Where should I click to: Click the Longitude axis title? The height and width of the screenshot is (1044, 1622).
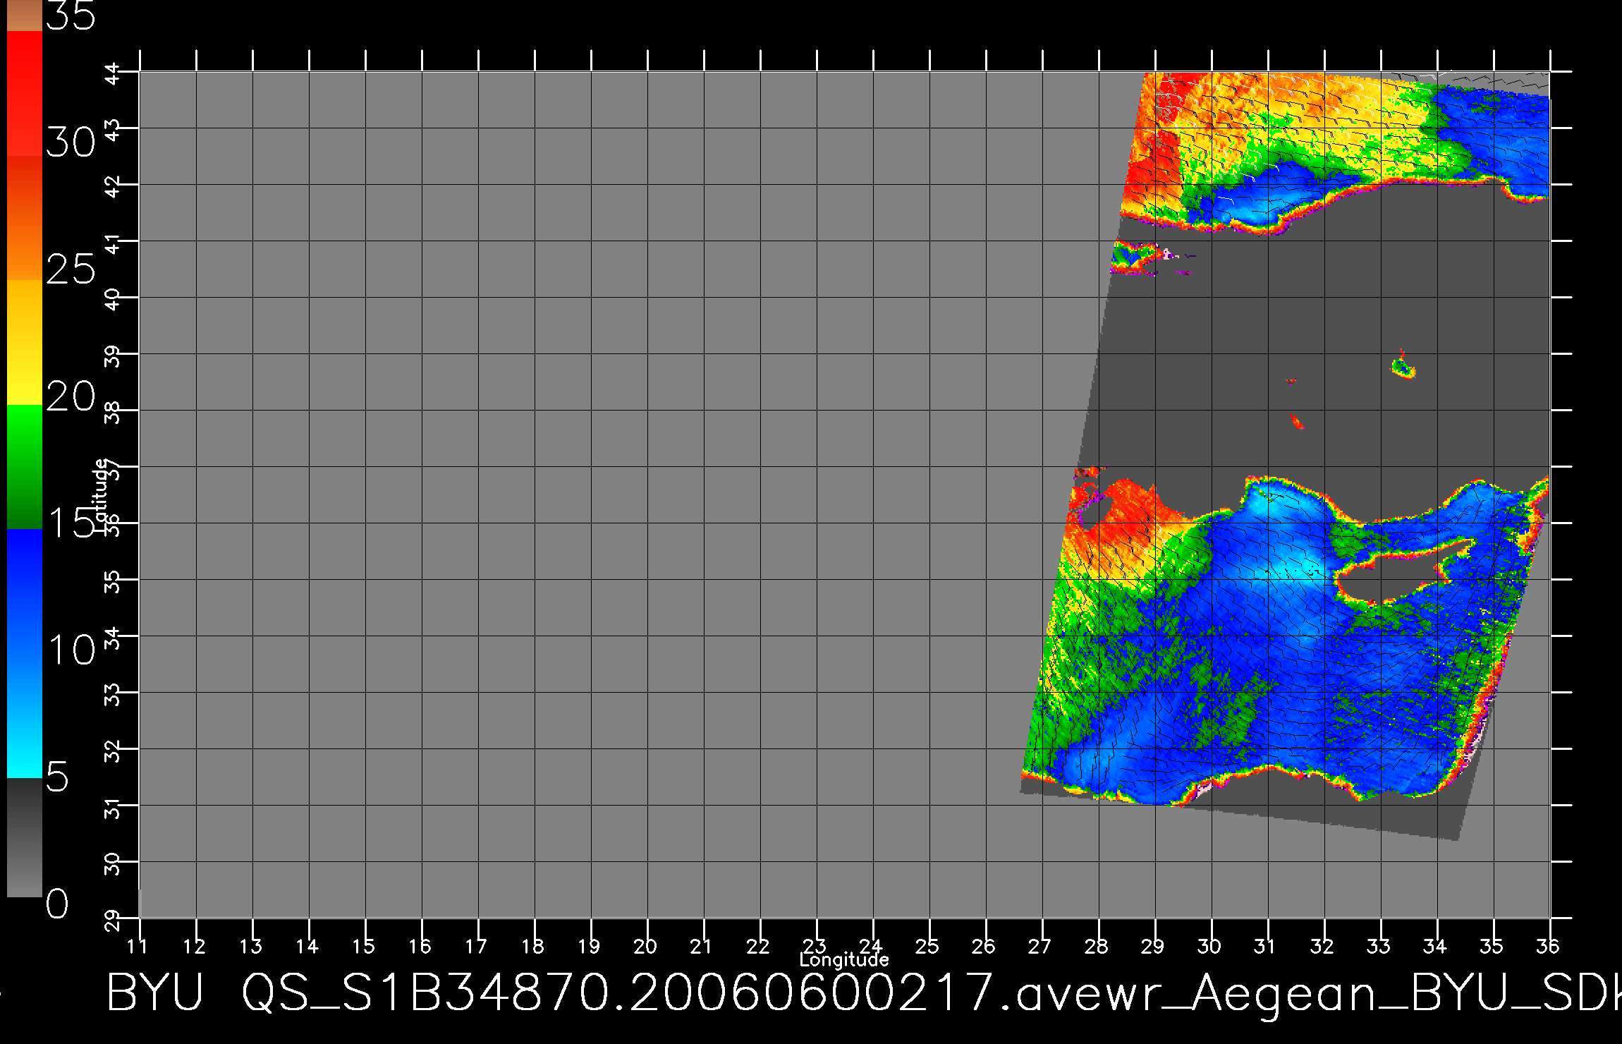coord(844,959)
